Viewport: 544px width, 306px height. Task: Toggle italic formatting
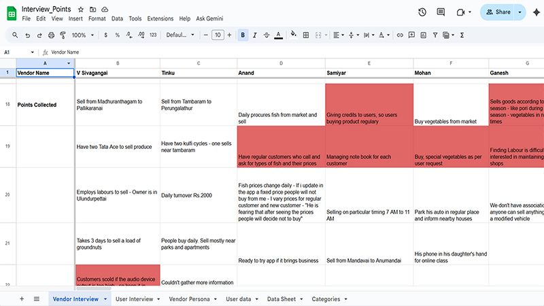click(254, 35)
